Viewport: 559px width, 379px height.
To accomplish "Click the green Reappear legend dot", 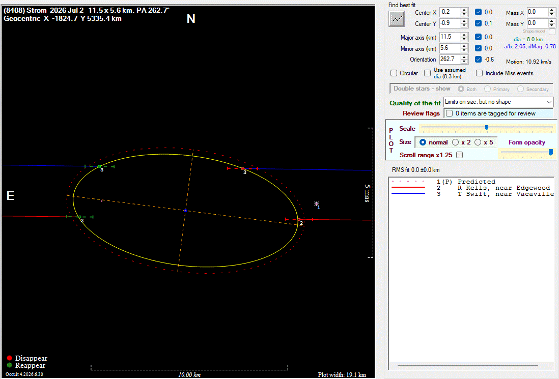I will click(9, 365).
